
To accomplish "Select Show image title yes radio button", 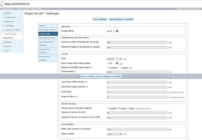I will pos(108,63).
